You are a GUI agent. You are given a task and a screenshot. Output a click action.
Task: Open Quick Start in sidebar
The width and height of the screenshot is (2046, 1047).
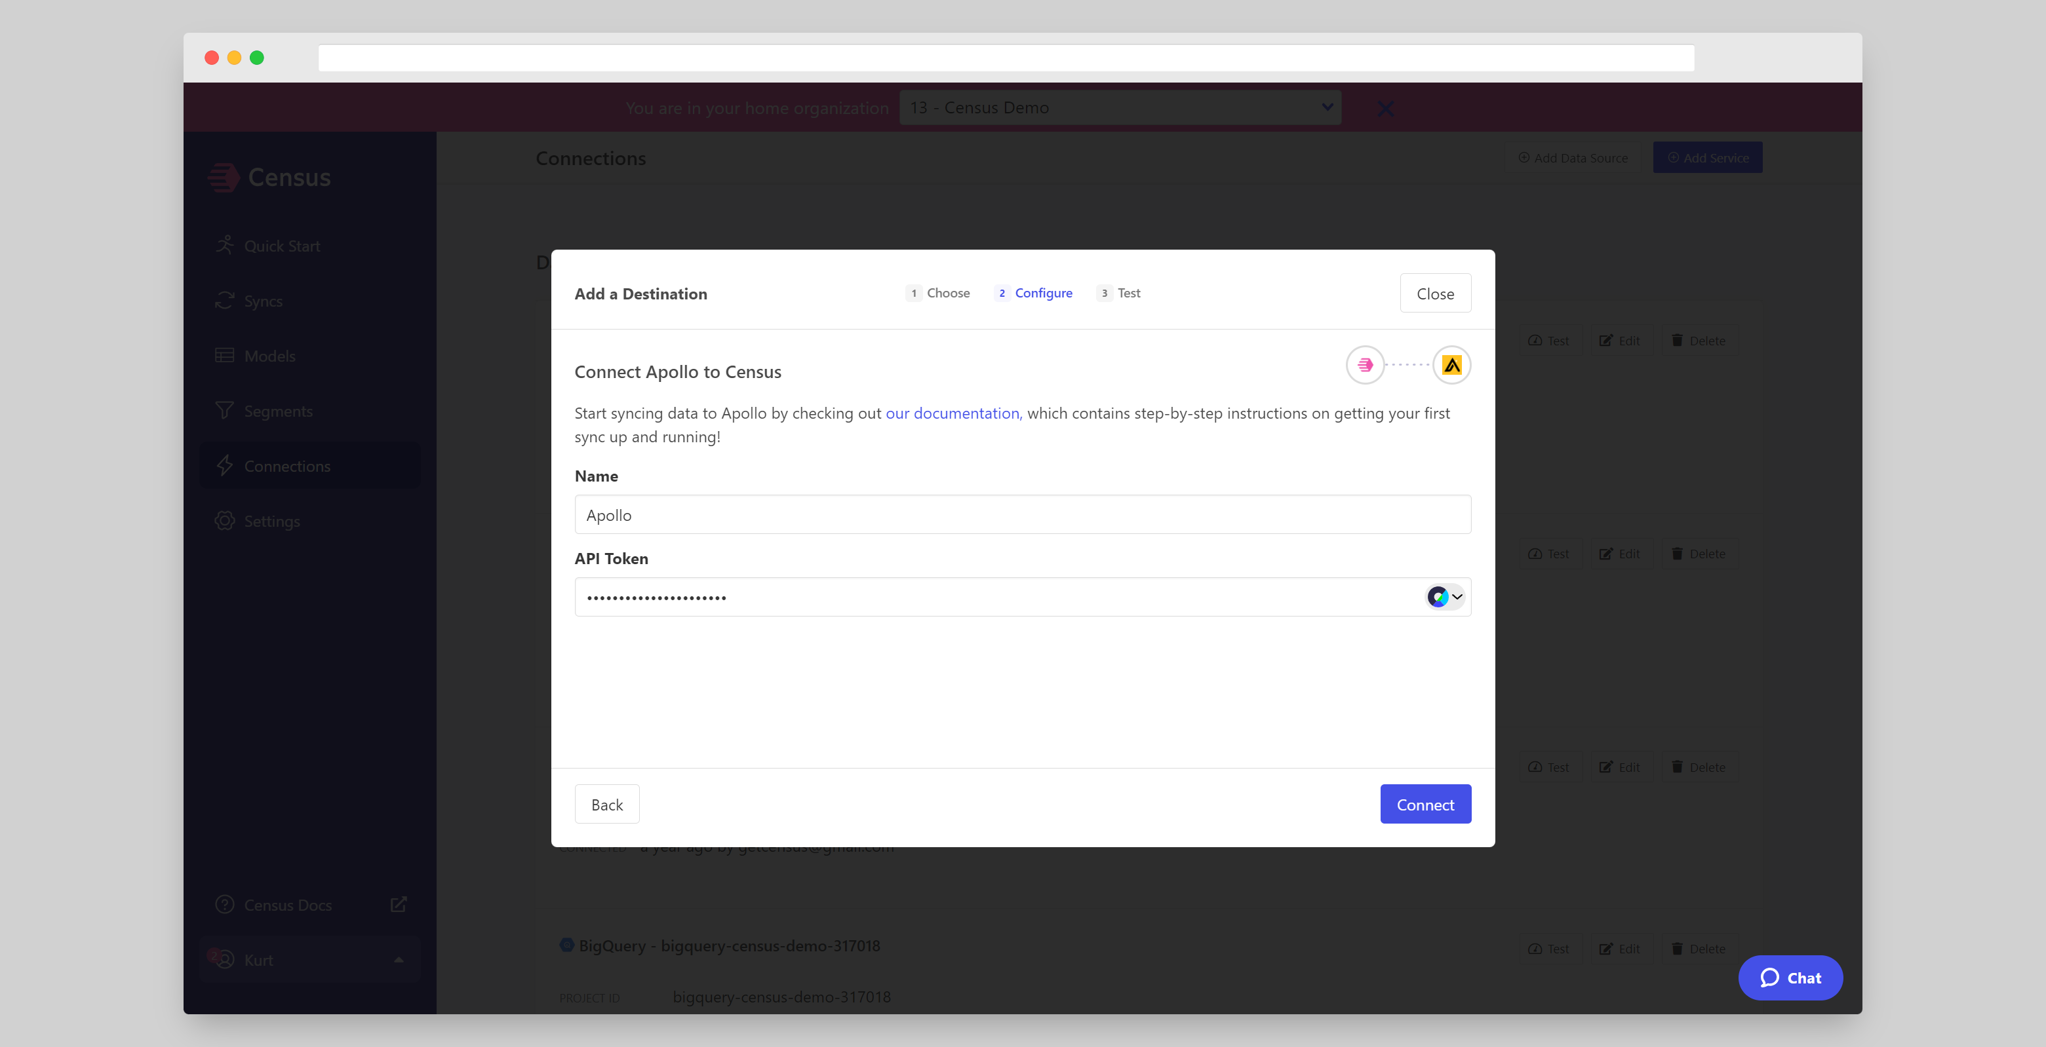click(281, 246)
